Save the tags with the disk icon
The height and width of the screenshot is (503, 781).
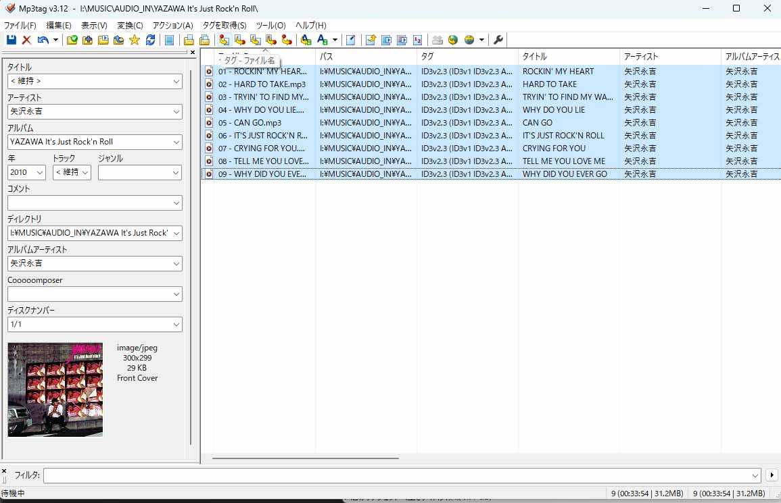(11, 40)
